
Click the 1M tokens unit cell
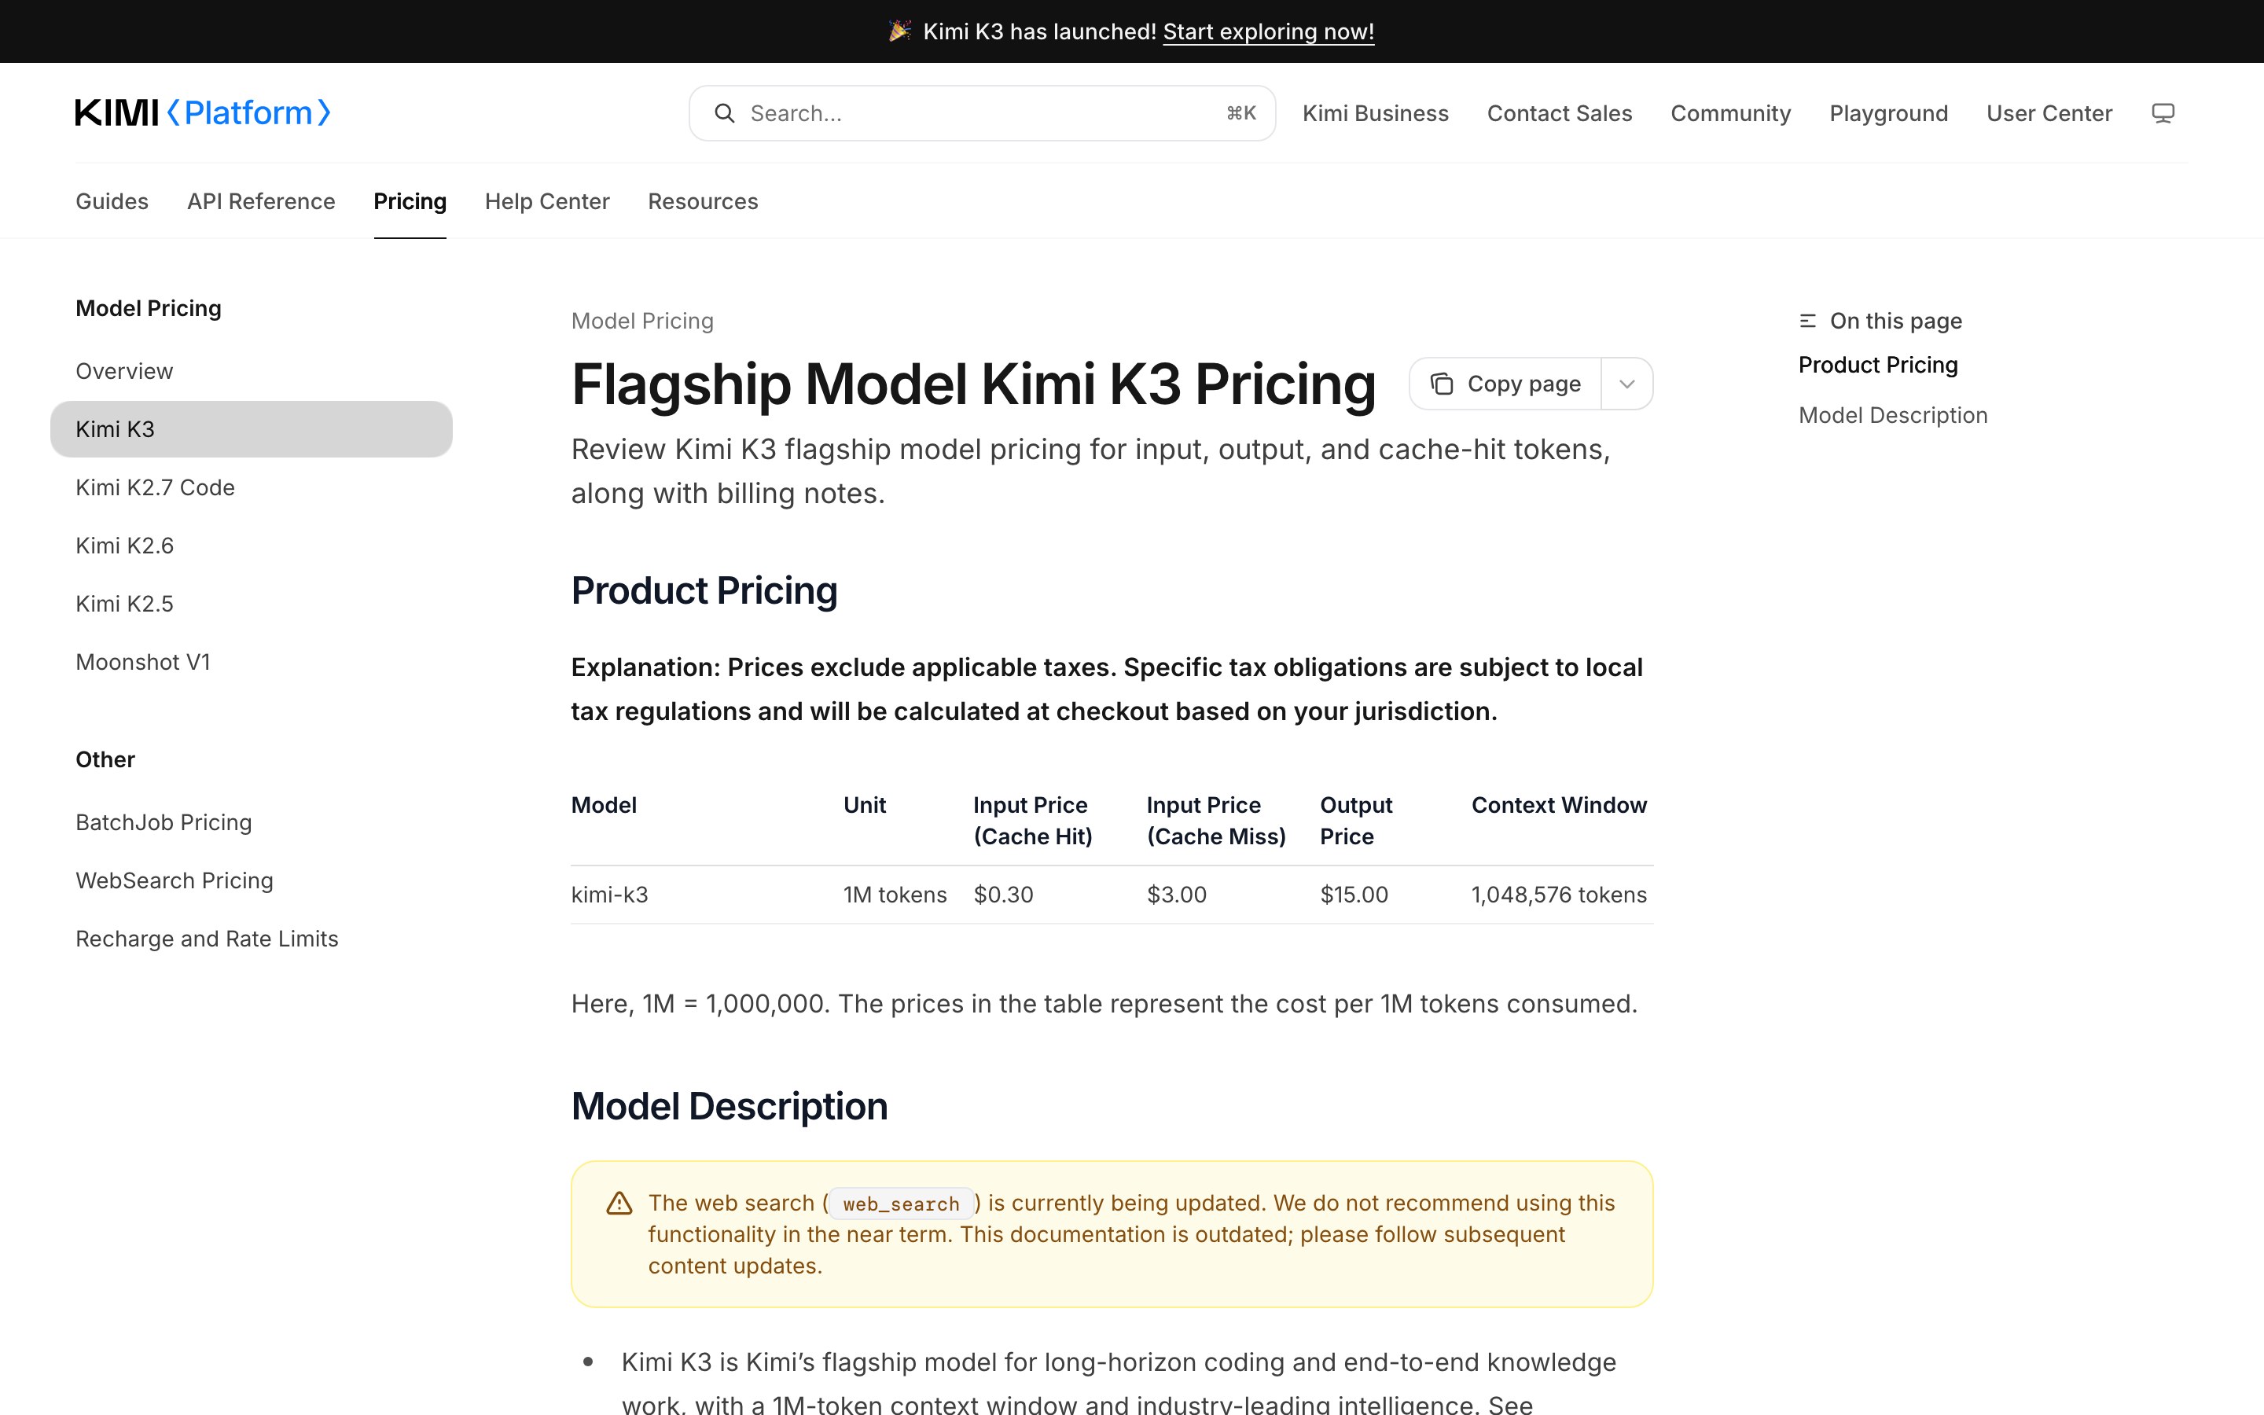click(x=895, y=895)
